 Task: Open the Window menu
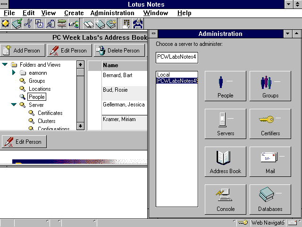click(x=156, y=13)
